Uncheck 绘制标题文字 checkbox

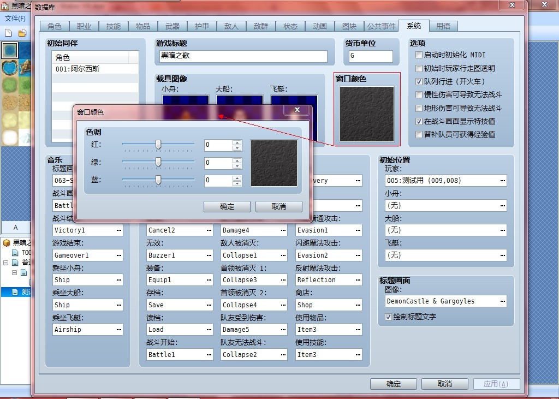(x=388, y=317)
